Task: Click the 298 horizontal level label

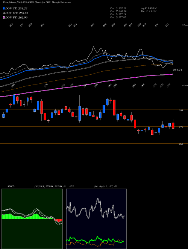Action: click(181, 111)
